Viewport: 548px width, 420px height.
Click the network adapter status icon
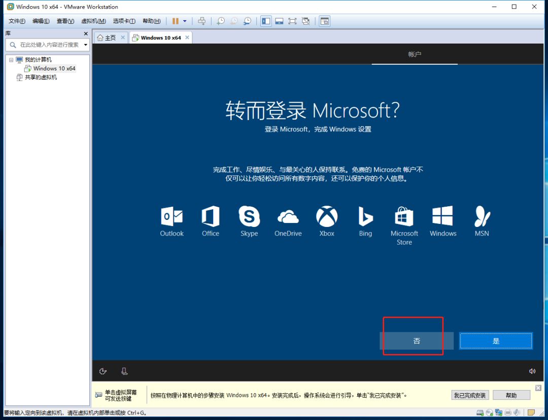(x=499, y=413)
